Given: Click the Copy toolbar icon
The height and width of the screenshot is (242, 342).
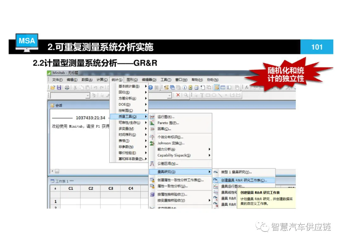Looking at the screenshot, I should [81, 87].
